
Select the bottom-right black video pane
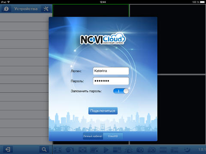(x=182, y=110)
